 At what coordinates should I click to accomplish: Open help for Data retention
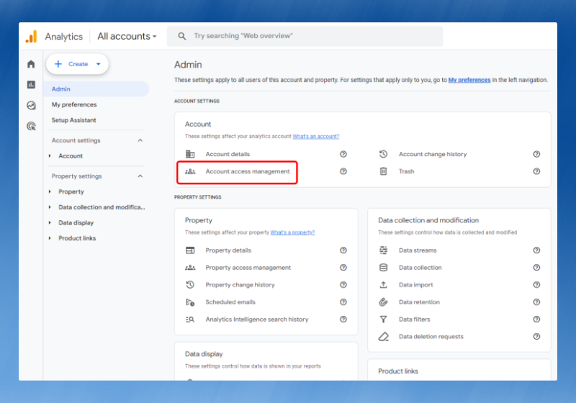(x=536, y=302)
